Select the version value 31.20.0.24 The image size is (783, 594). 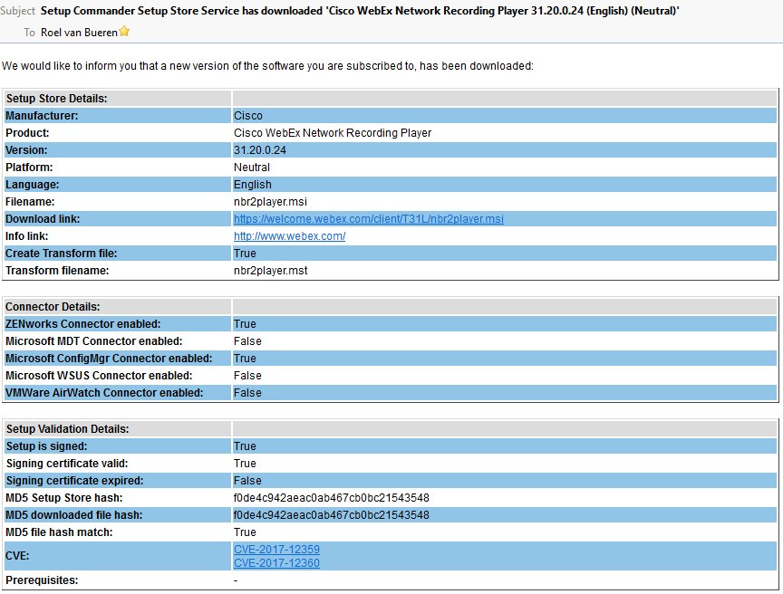tap(260, 150)
